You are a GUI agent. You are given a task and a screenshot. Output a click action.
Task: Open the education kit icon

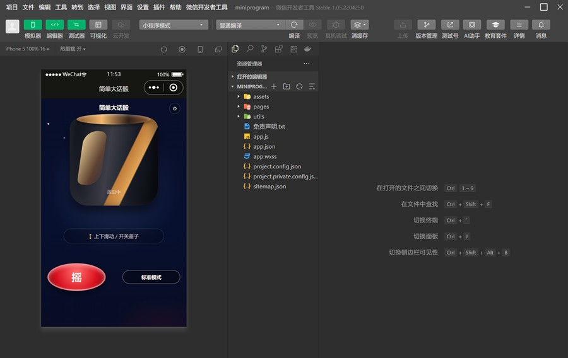pos(495,25)
